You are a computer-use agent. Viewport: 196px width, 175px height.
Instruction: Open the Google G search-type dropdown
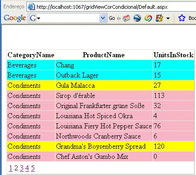click(x=35, y=18)
